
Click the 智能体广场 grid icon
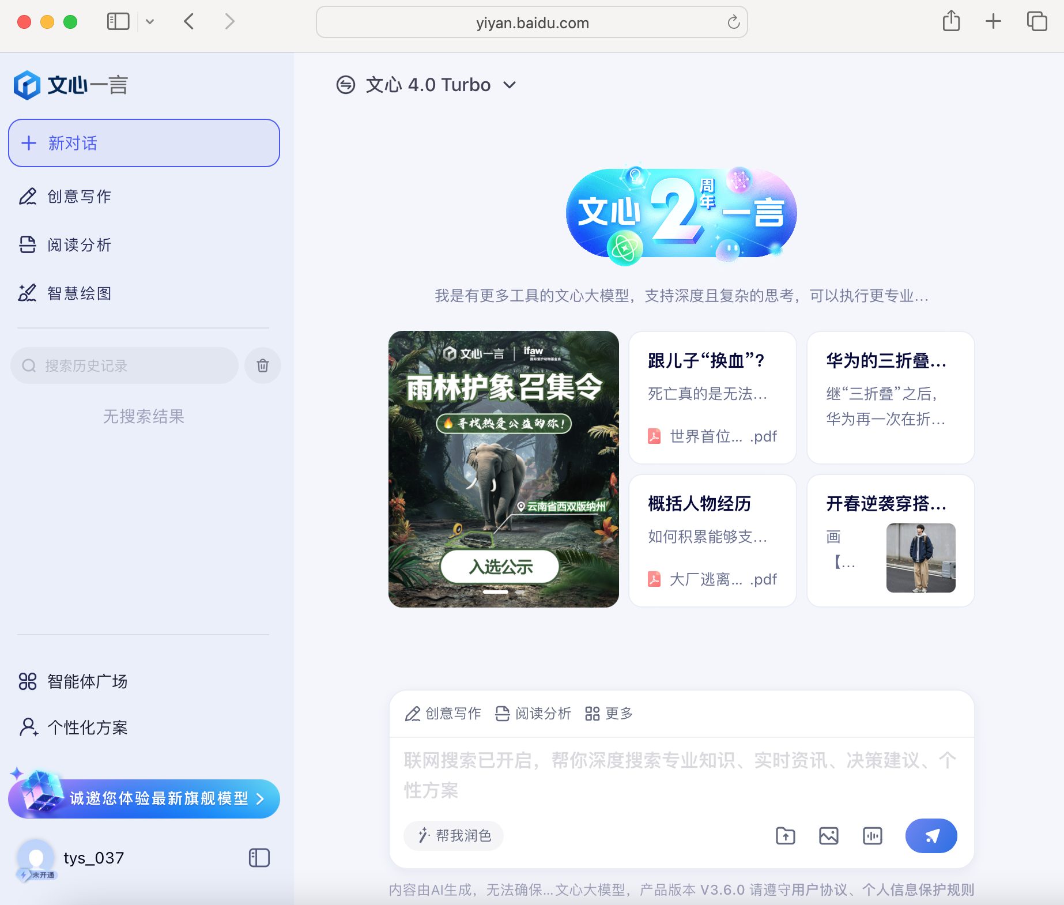tap(28, 681)
